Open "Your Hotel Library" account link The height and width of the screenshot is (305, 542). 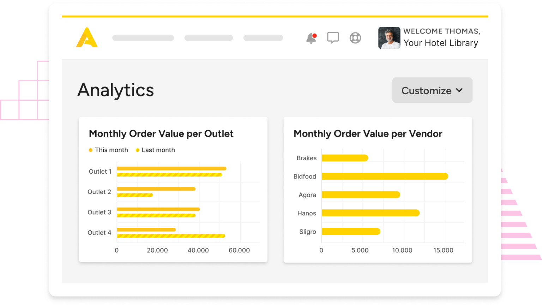(441, 43)
